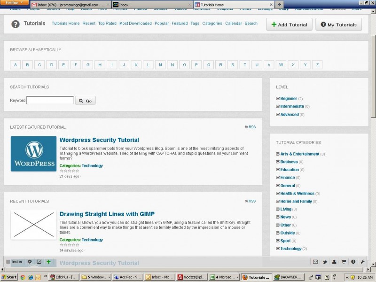Screen dimensions: 376x282
Task: Expand the 4 Microsoft taskbar group
Action: (x=224, y=277)
